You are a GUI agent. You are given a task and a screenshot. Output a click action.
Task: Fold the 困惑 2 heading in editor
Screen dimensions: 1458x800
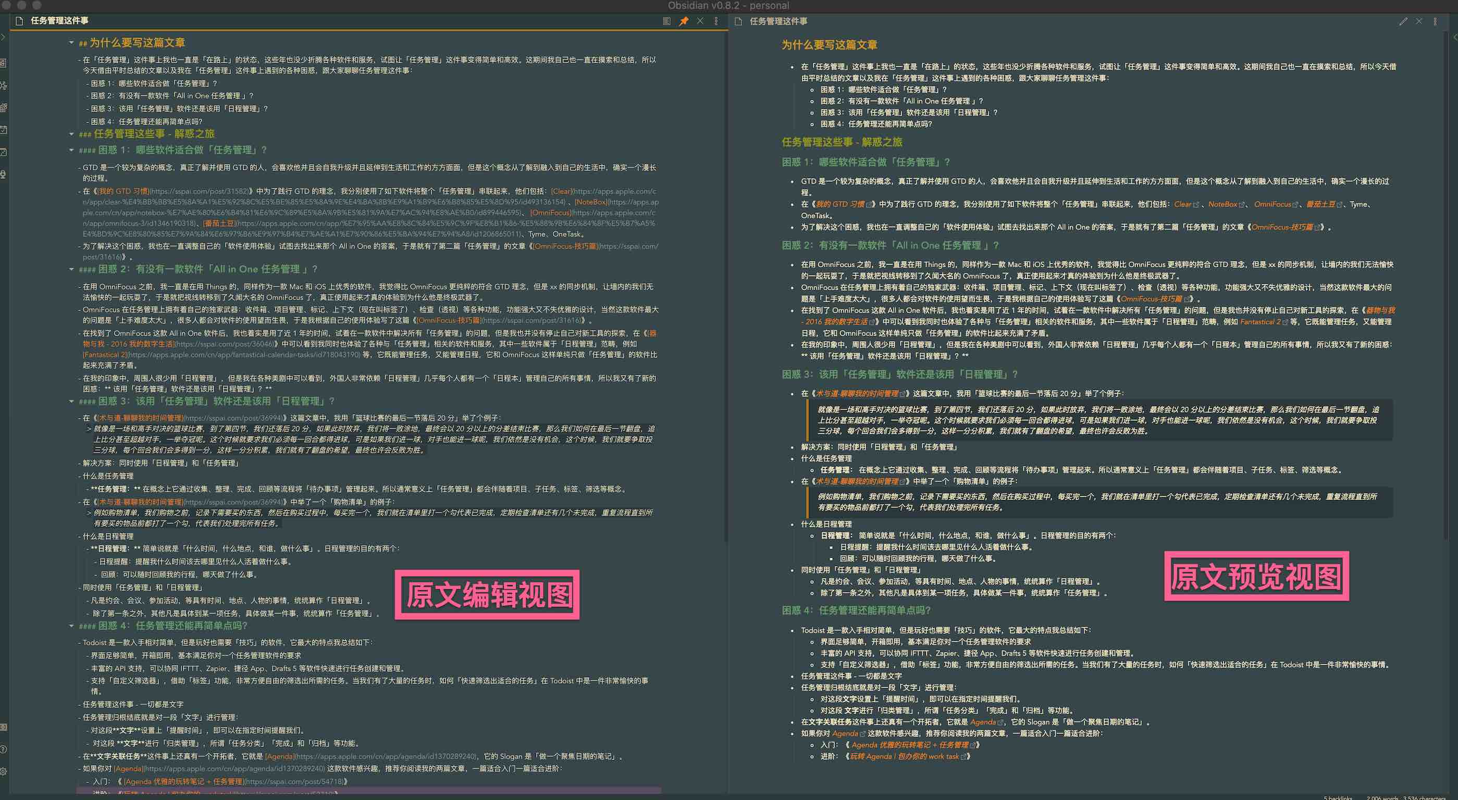71,269
